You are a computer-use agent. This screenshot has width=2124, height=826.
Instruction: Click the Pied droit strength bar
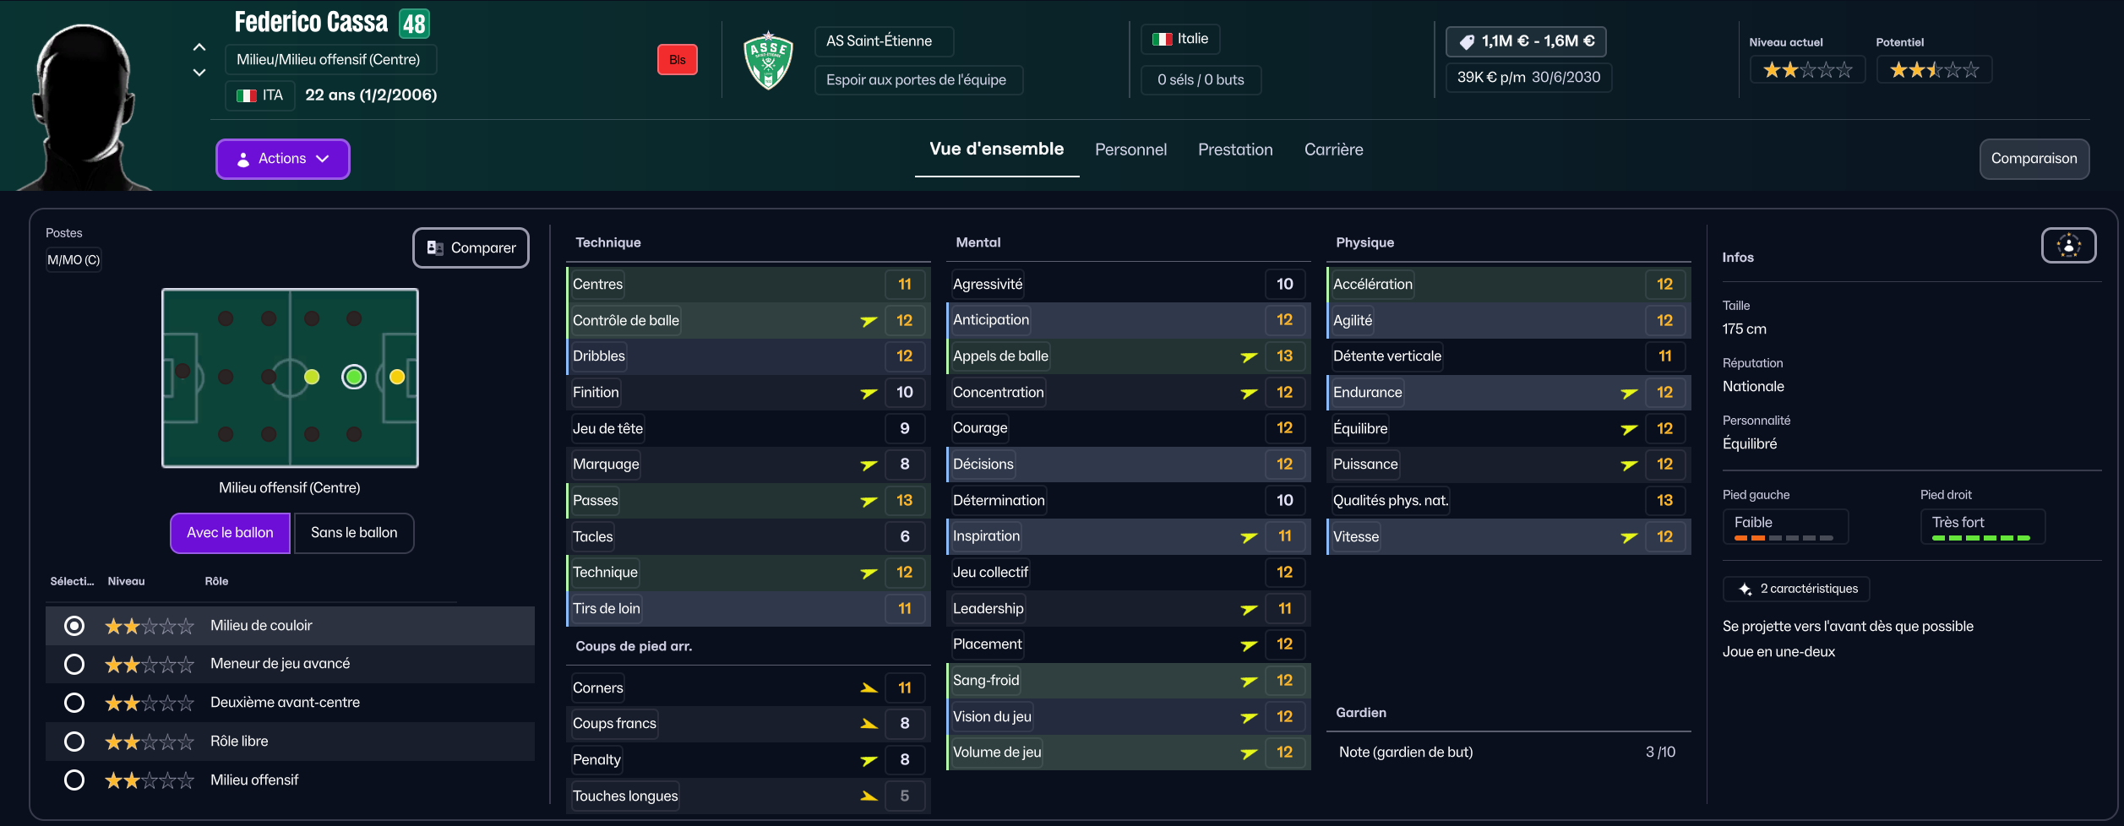coord(1980,537)
